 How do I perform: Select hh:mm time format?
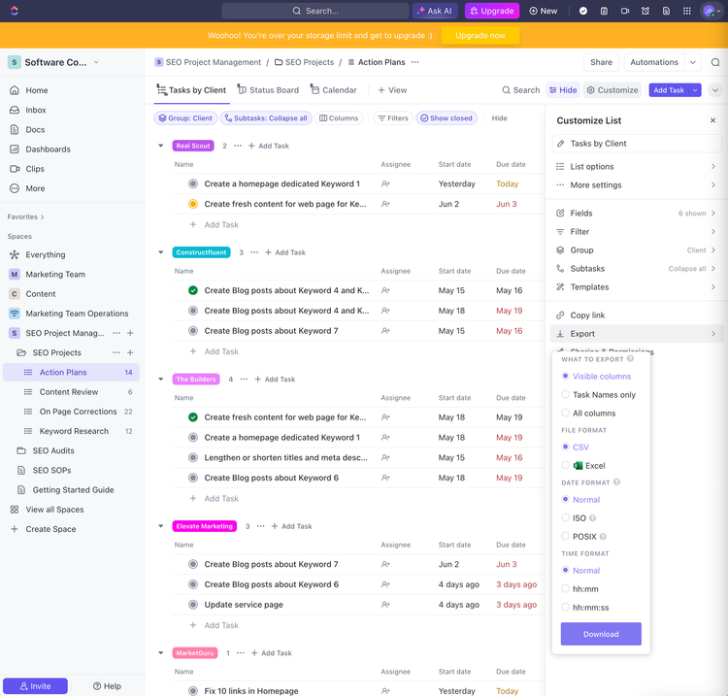(x=579, y=589)
